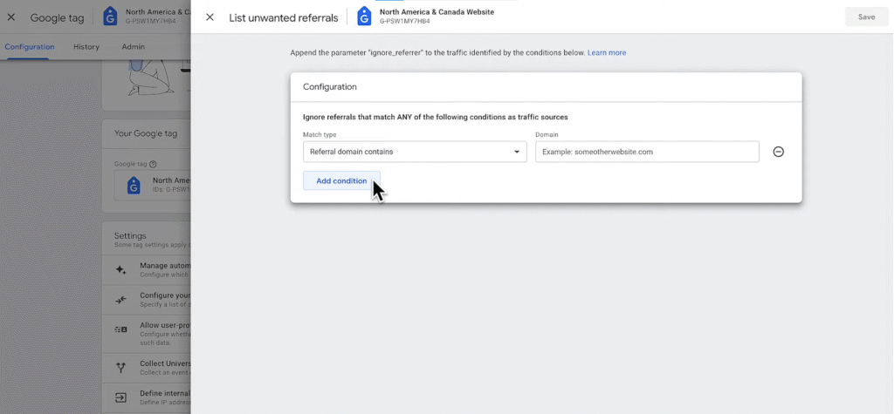Click the Manage automatic events sparkle icon
The height and width of the screenshot is (414, 894).
120,270
